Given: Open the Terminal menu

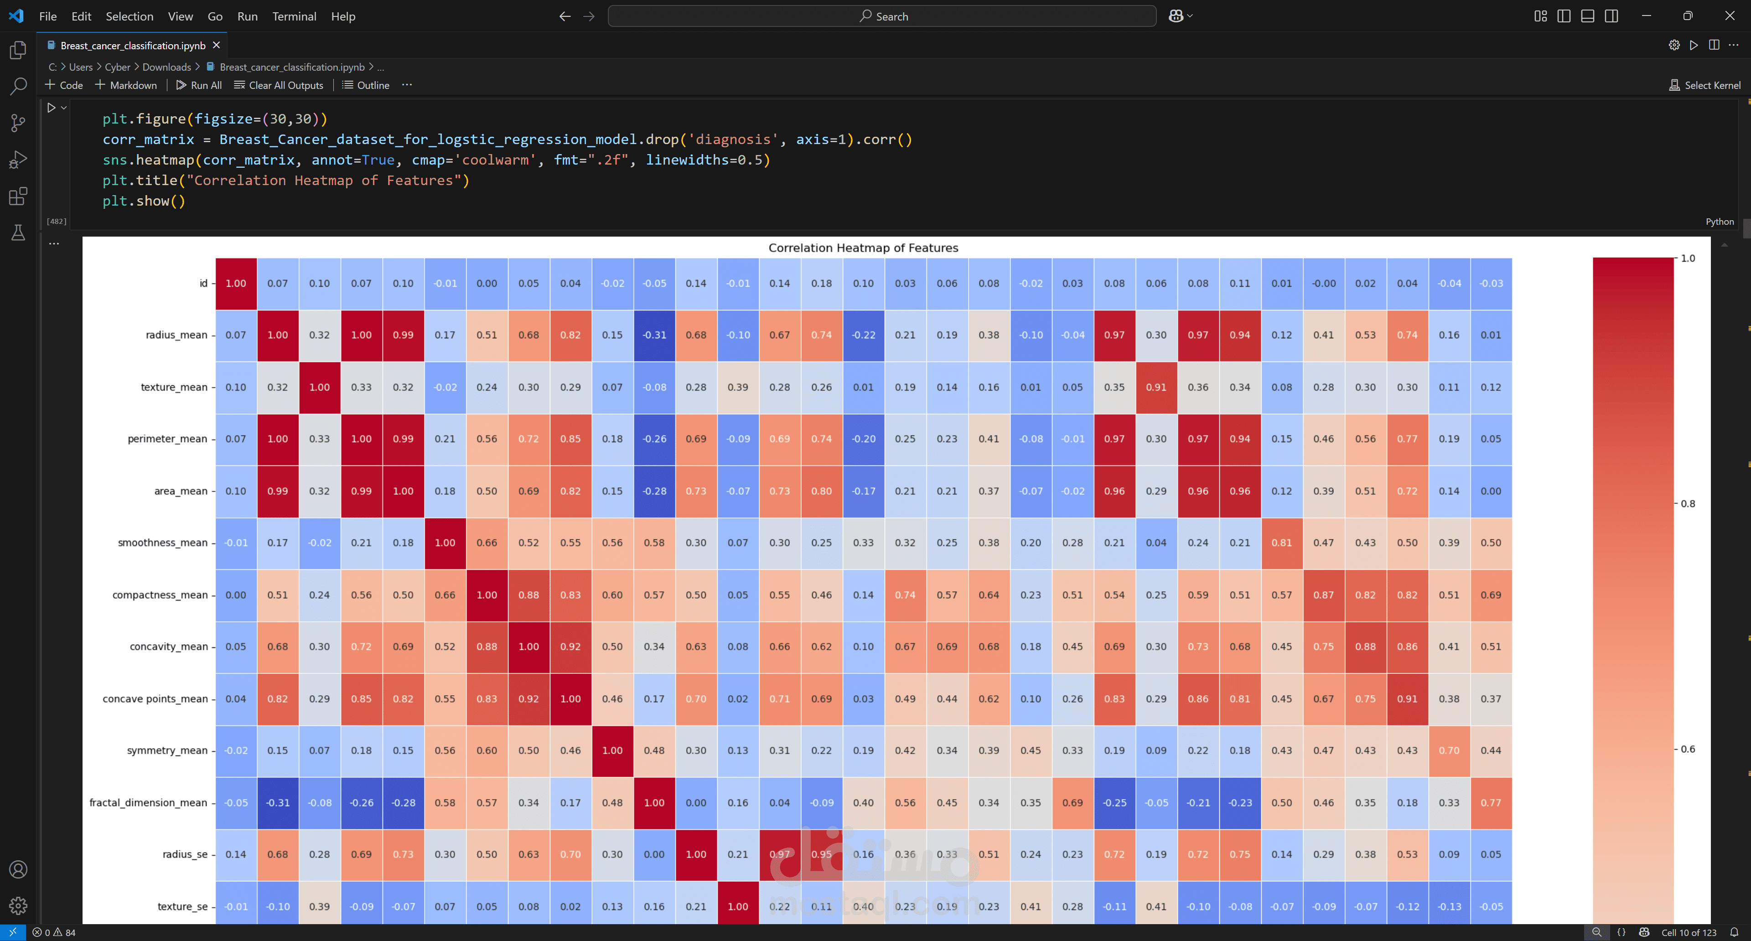Looking at the screenshot, I should [294, 16].
